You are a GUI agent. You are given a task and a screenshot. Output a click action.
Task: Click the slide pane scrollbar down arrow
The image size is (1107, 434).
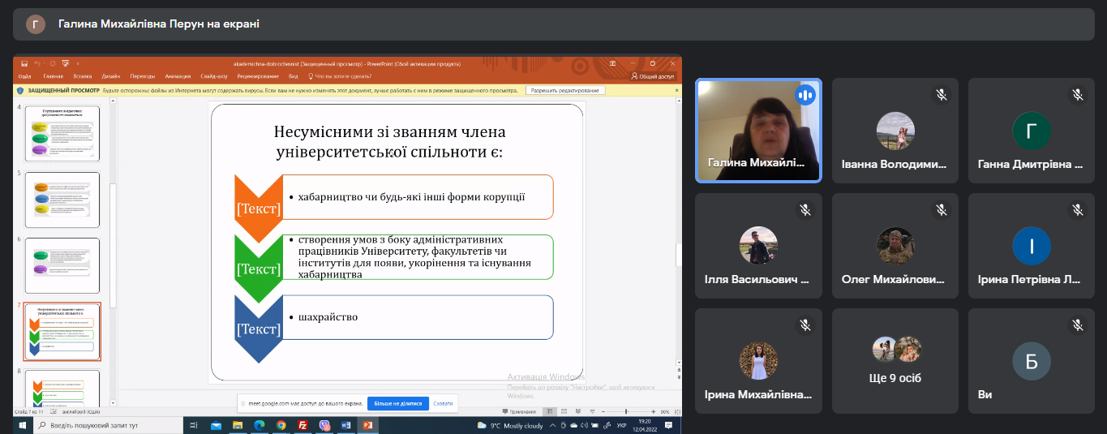[x=113, y=402]
